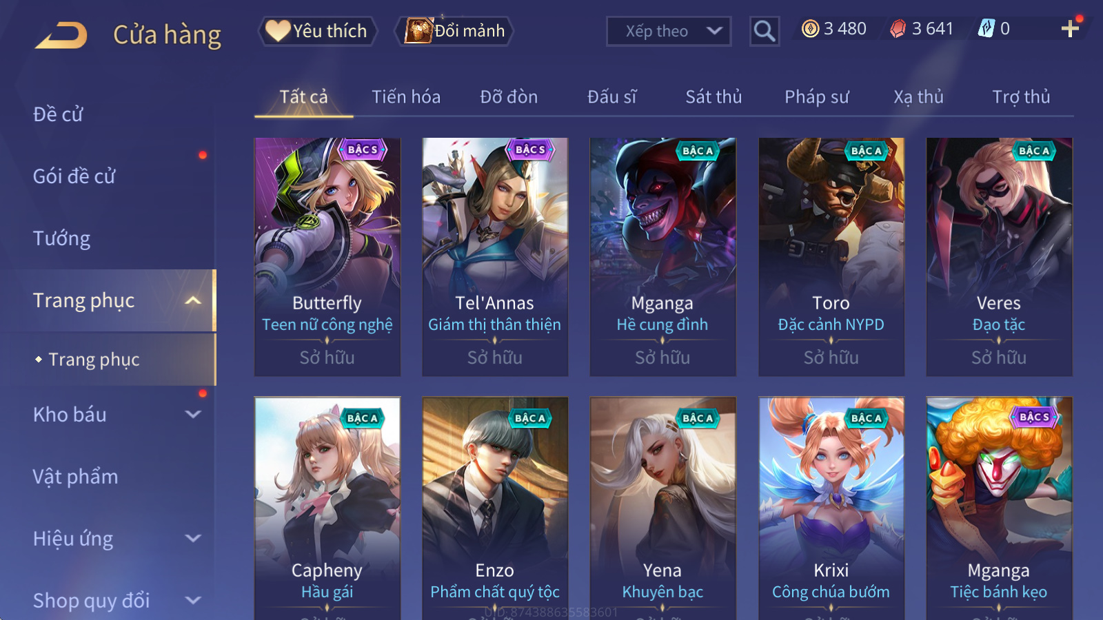Click the heart Yêu thích button
The height and width of the screenshot is (620, 1103).
(x=318, y=31)
